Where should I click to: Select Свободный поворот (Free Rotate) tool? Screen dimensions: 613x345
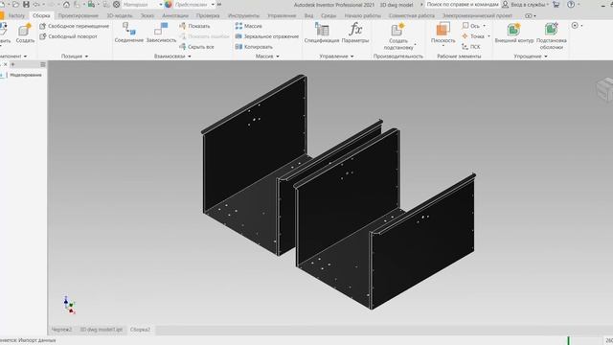(x=68, y=36)
